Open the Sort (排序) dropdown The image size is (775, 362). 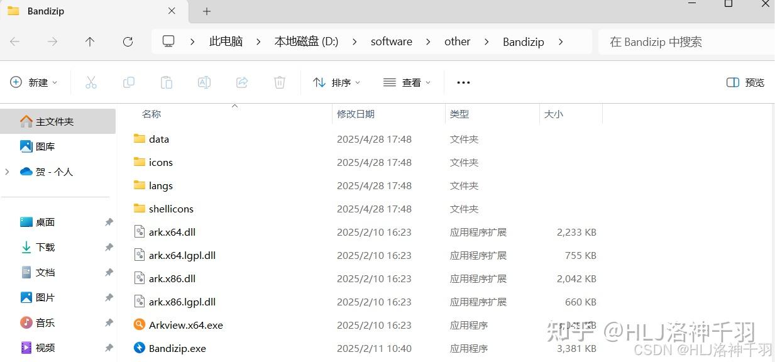coord(337,82)
